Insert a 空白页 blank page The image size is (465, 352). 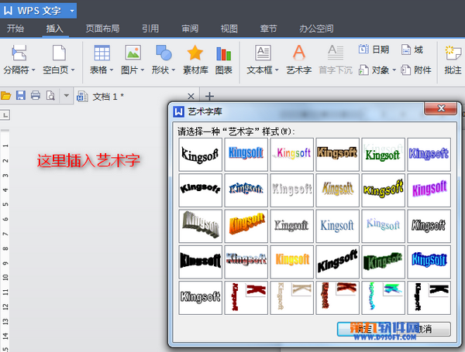[59, 60]
